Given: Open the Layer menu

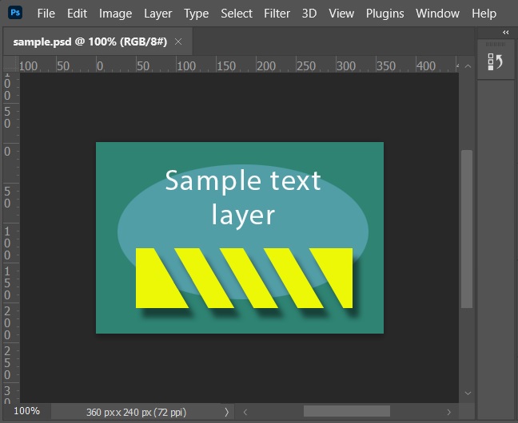Looking at the screenshot, I should click(157, 14).
